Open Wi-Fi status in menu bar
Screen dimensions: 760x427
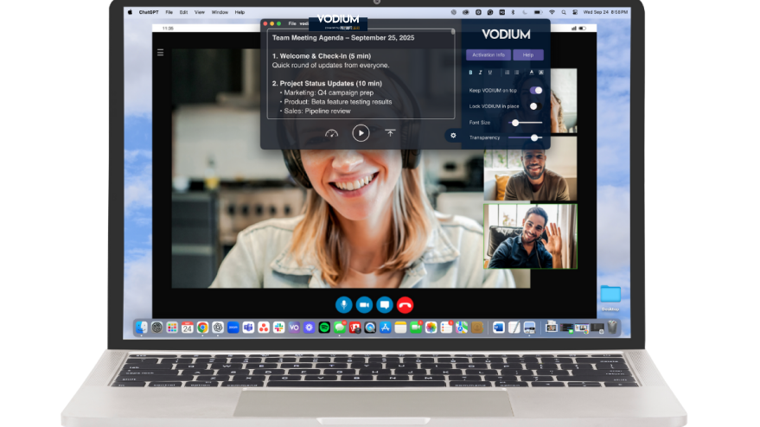[x=552, y=12]
